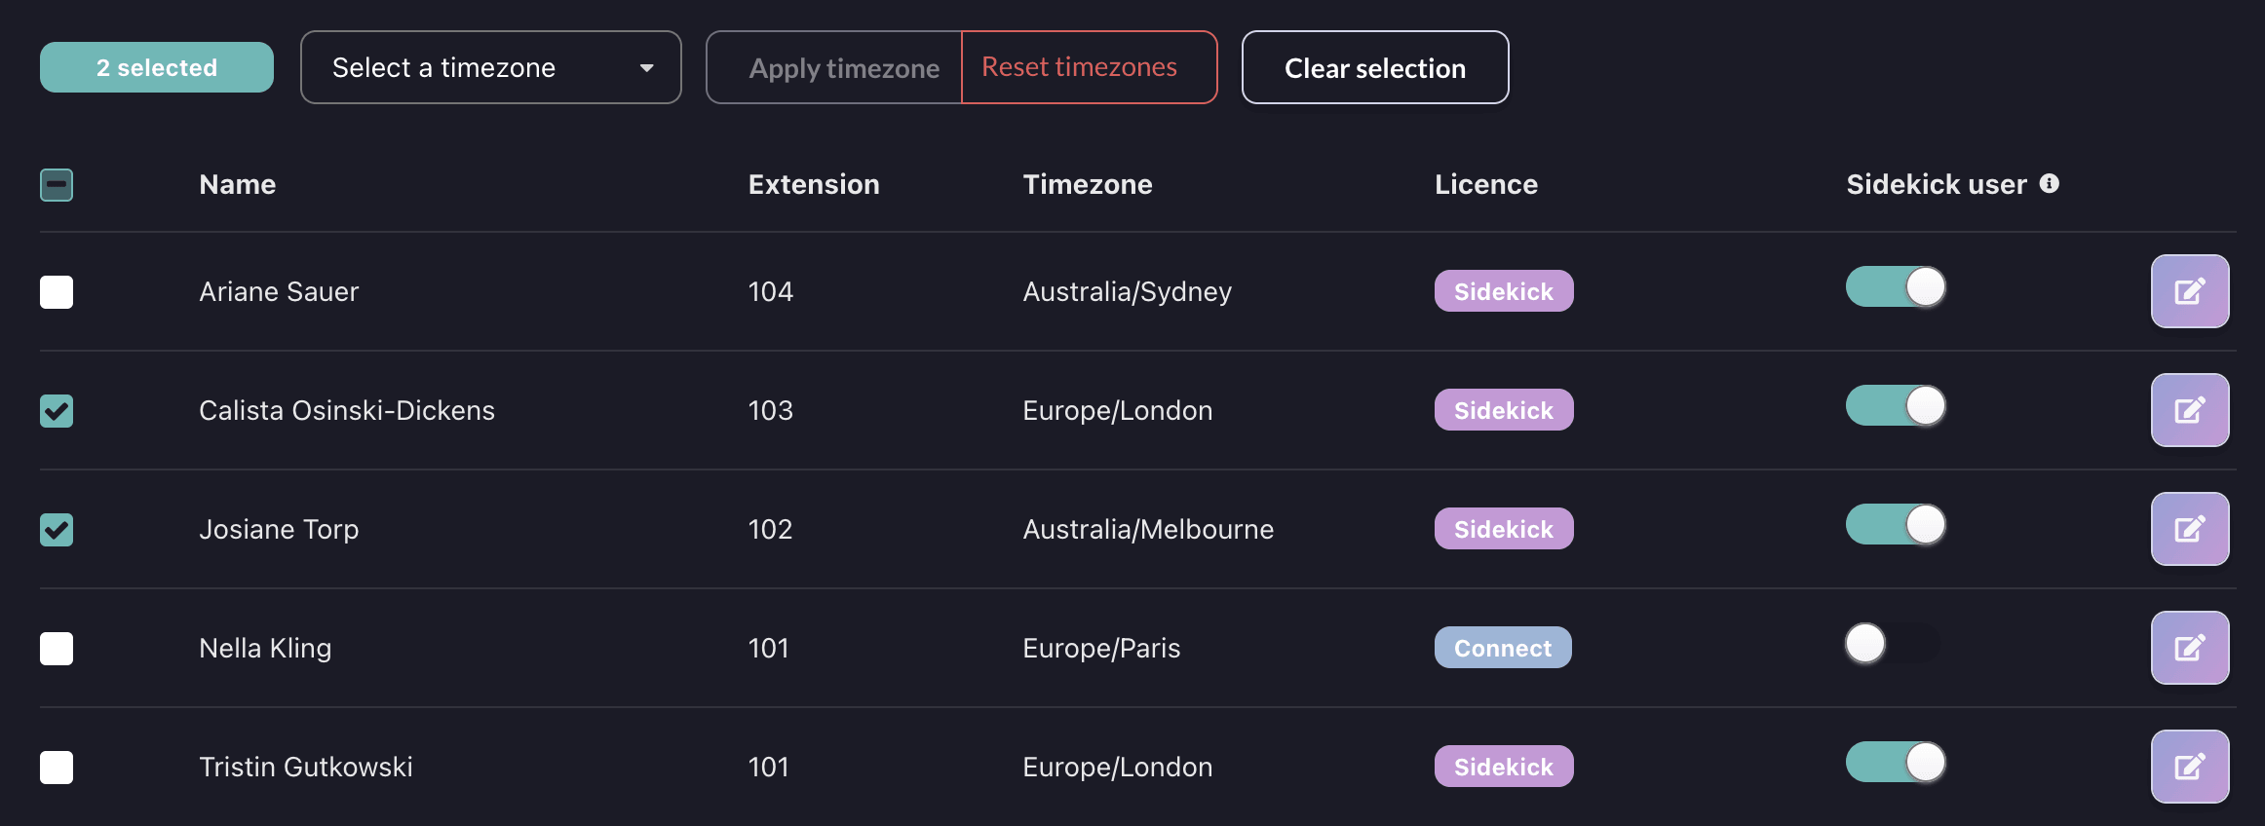Click the Connect licence badge
Viewport: 2265px width, 826px height.
tap(1502, 648)
